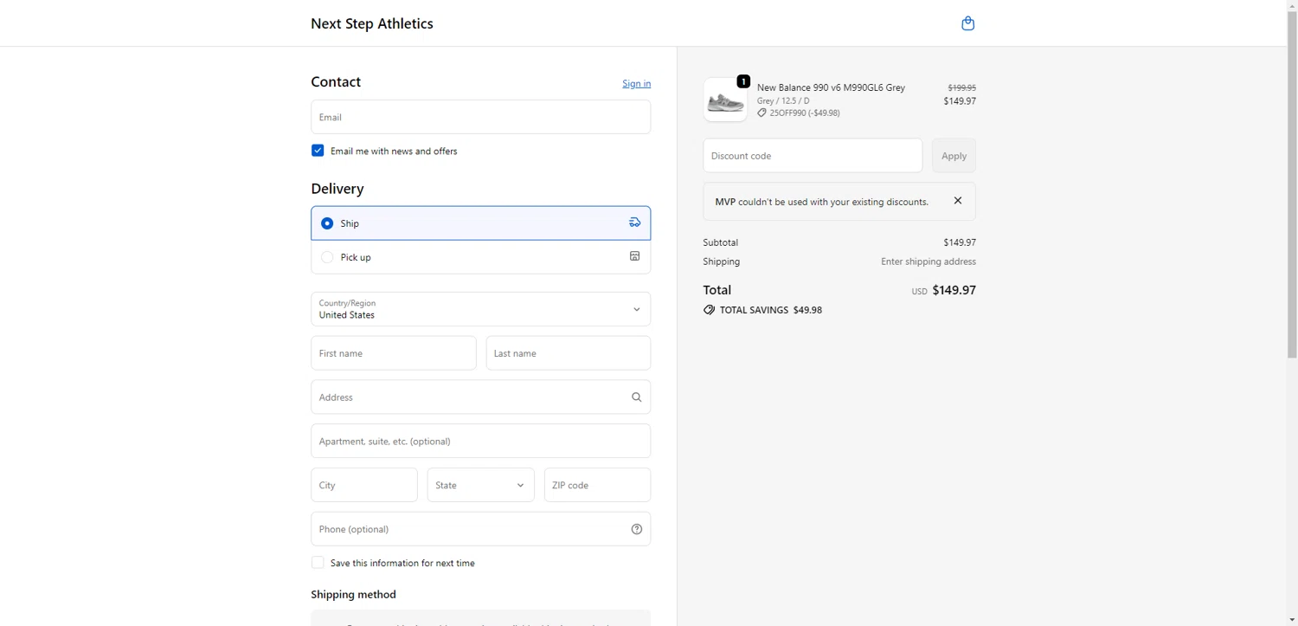
Task: Click the Sign in link
Action: (x=636, y=83)
